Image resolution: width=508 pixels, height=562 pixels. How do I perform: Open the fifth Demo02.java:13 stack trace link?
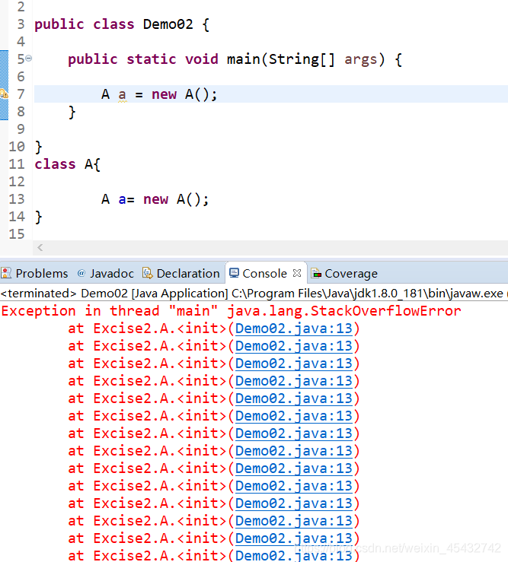294,398
